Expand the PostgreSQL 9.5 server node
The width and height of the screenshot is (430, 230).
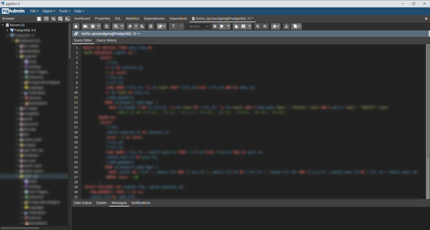tap(8, 31)
